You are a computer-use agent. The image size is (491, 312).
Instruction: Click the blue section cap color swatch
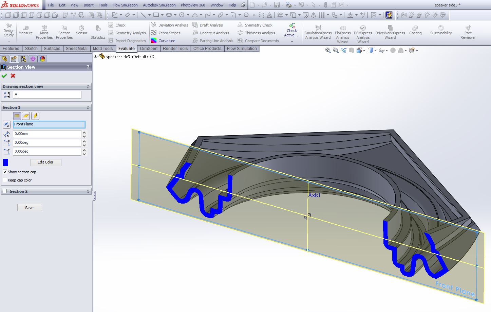5,162
